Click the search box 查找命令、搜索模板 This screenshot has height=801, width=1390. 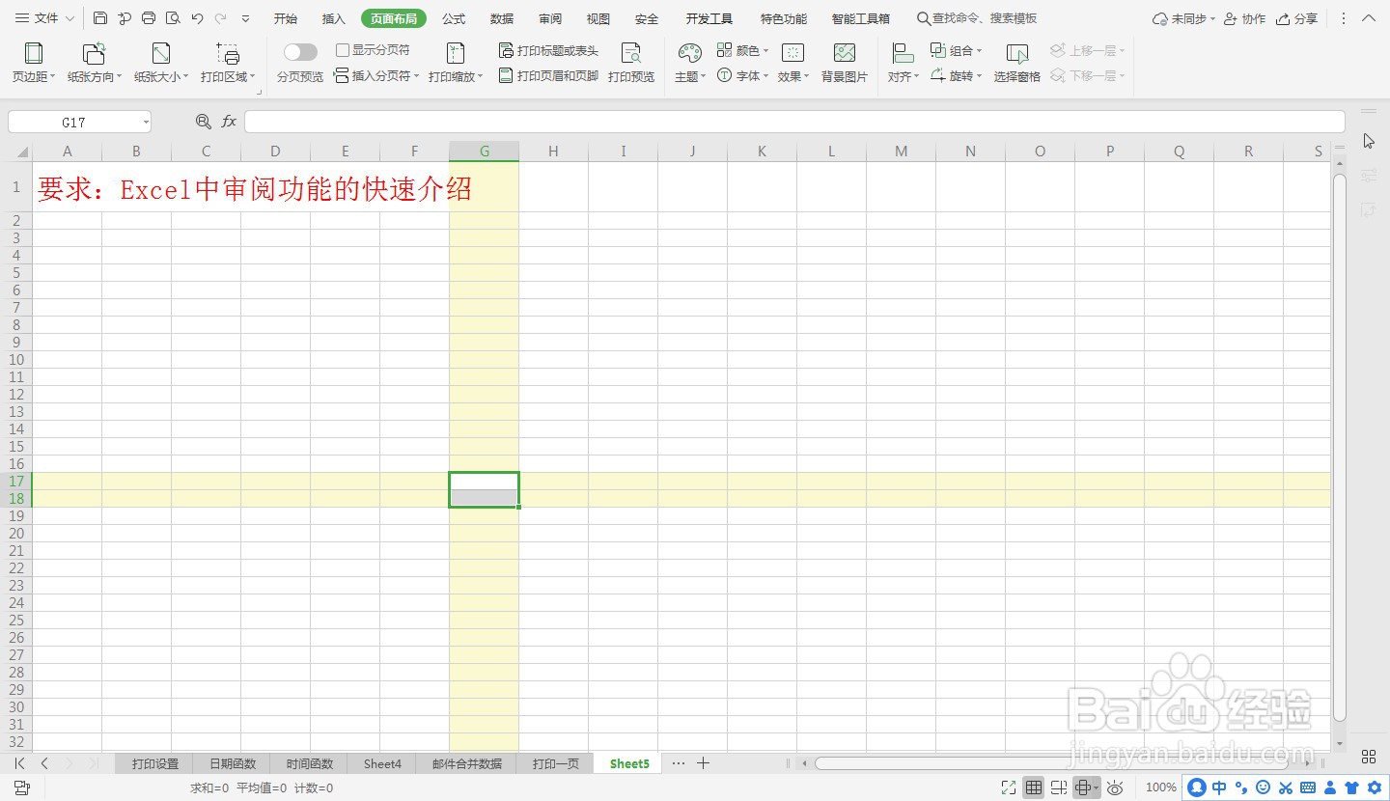click(x=977, y=18)
